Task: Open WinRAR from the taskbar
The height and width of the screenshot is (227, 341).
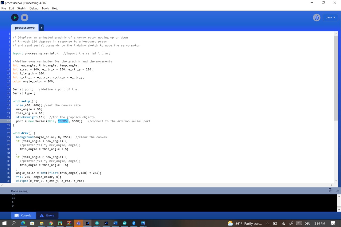Action: tap(69, 223)
